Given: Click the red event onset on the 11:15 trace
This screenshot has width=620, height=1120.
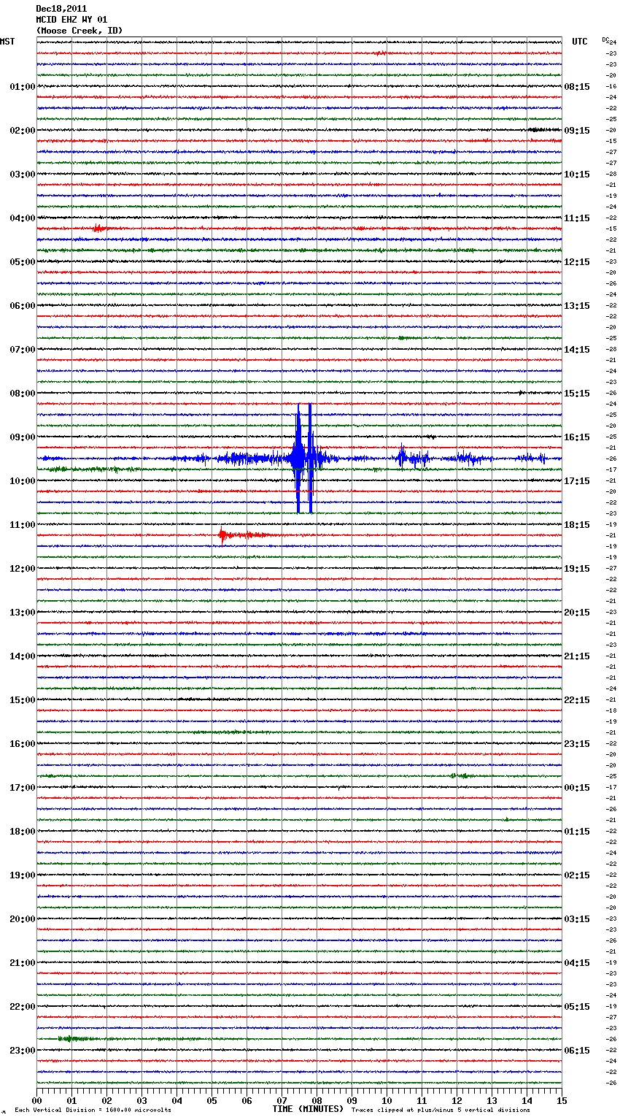Looking at the screenshot, I should tap(222, 536).
